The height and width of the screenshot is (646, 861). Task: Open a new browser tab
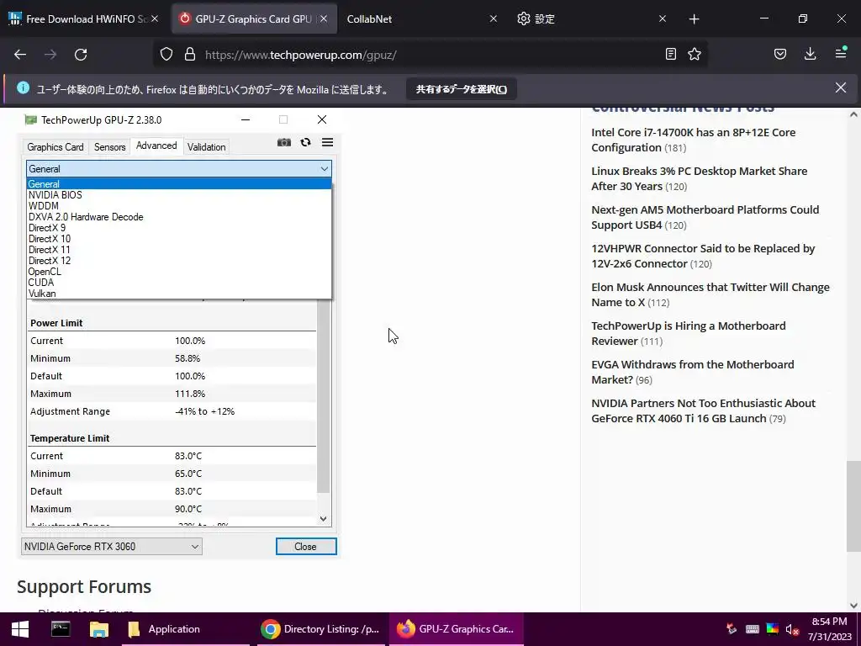click(x=694, y=19)
